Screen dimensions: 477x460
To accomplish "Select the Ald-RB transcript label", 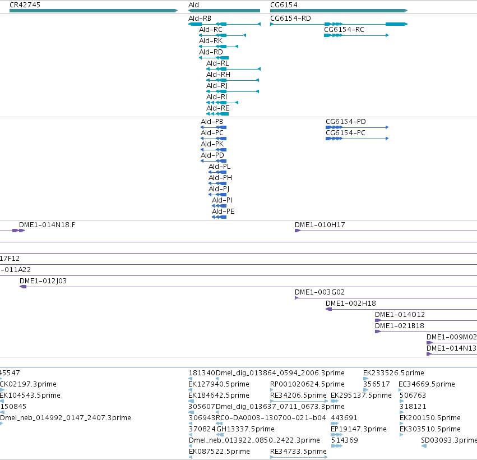I will tap(200, 19).
